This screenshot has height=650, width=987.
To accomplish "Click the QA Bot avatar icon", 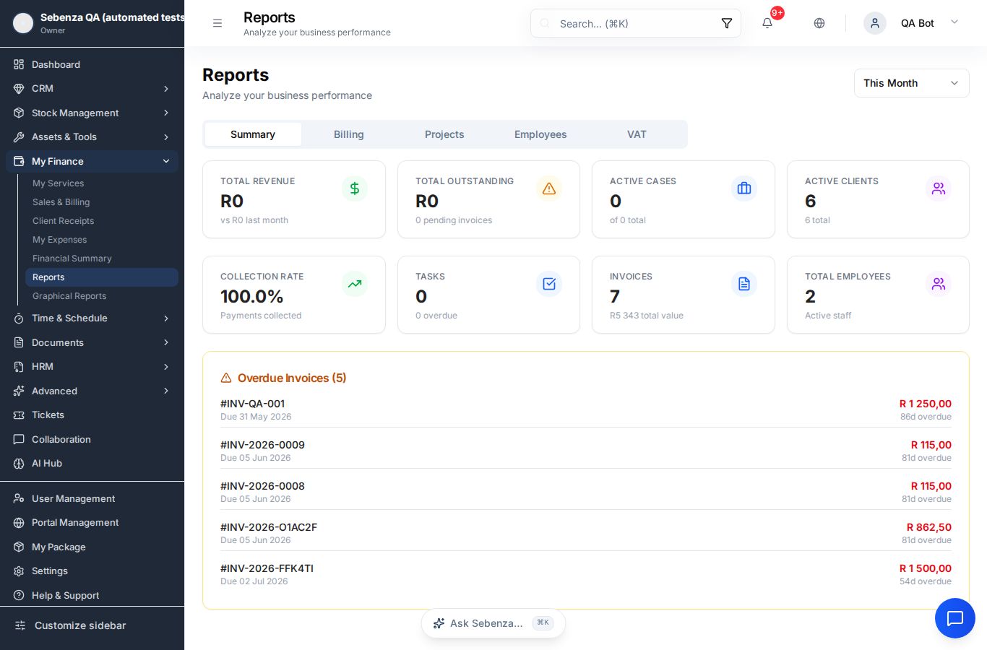I will [875, 23].
